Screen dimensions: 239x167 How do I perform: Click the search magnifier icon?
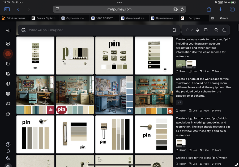tap(216, 30)
